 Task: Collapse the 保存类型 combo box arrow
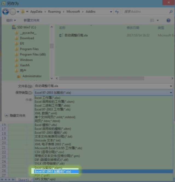pos(171,93)
